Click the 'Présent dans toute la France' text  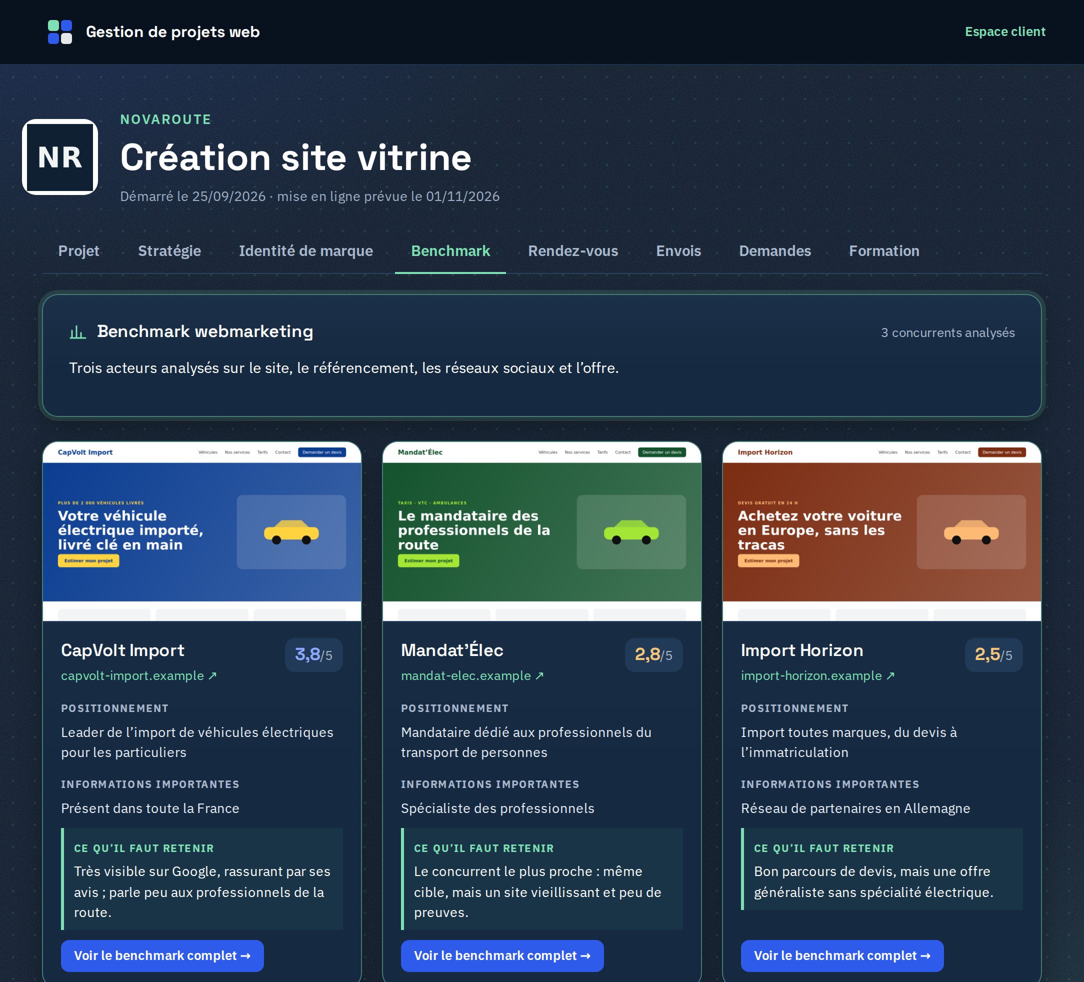(150, 808)
